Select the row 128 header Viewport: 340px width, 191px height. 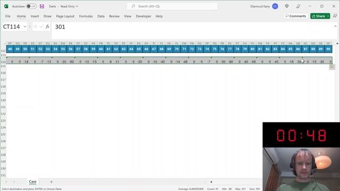click(3, 155)
